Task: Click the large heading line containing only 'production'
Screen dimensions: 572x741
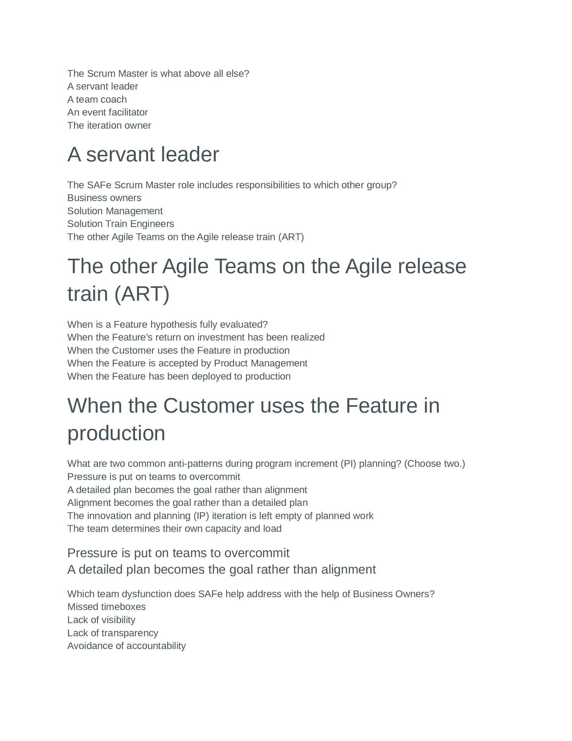Action: pyautogui.click(x=116, y=433)
